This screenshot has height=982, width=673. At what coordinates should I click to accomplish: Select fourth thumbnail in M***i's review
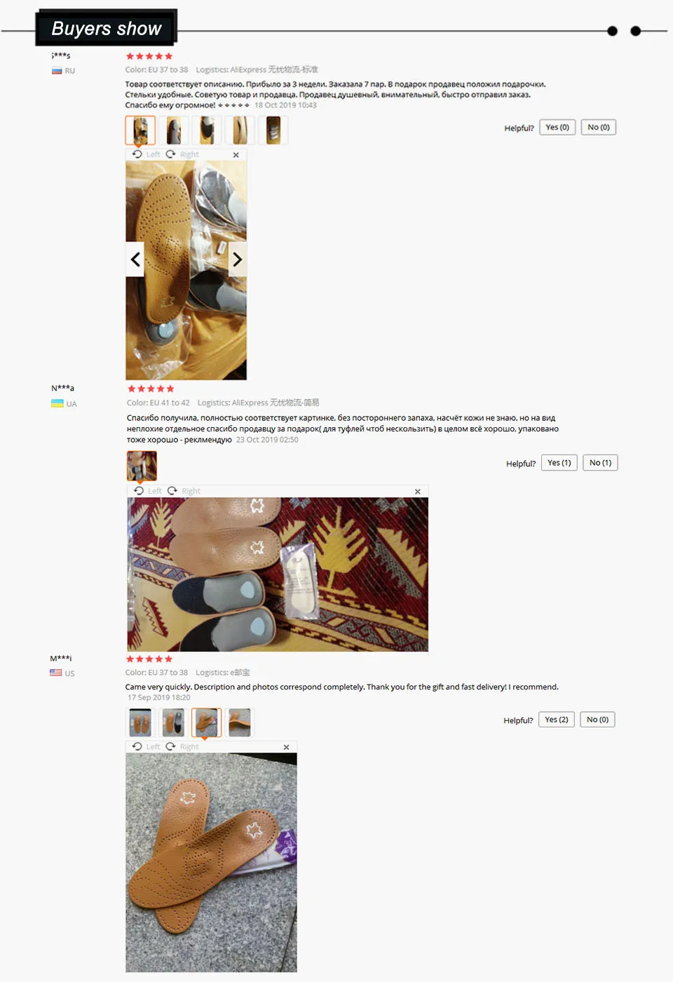[240, 722]
